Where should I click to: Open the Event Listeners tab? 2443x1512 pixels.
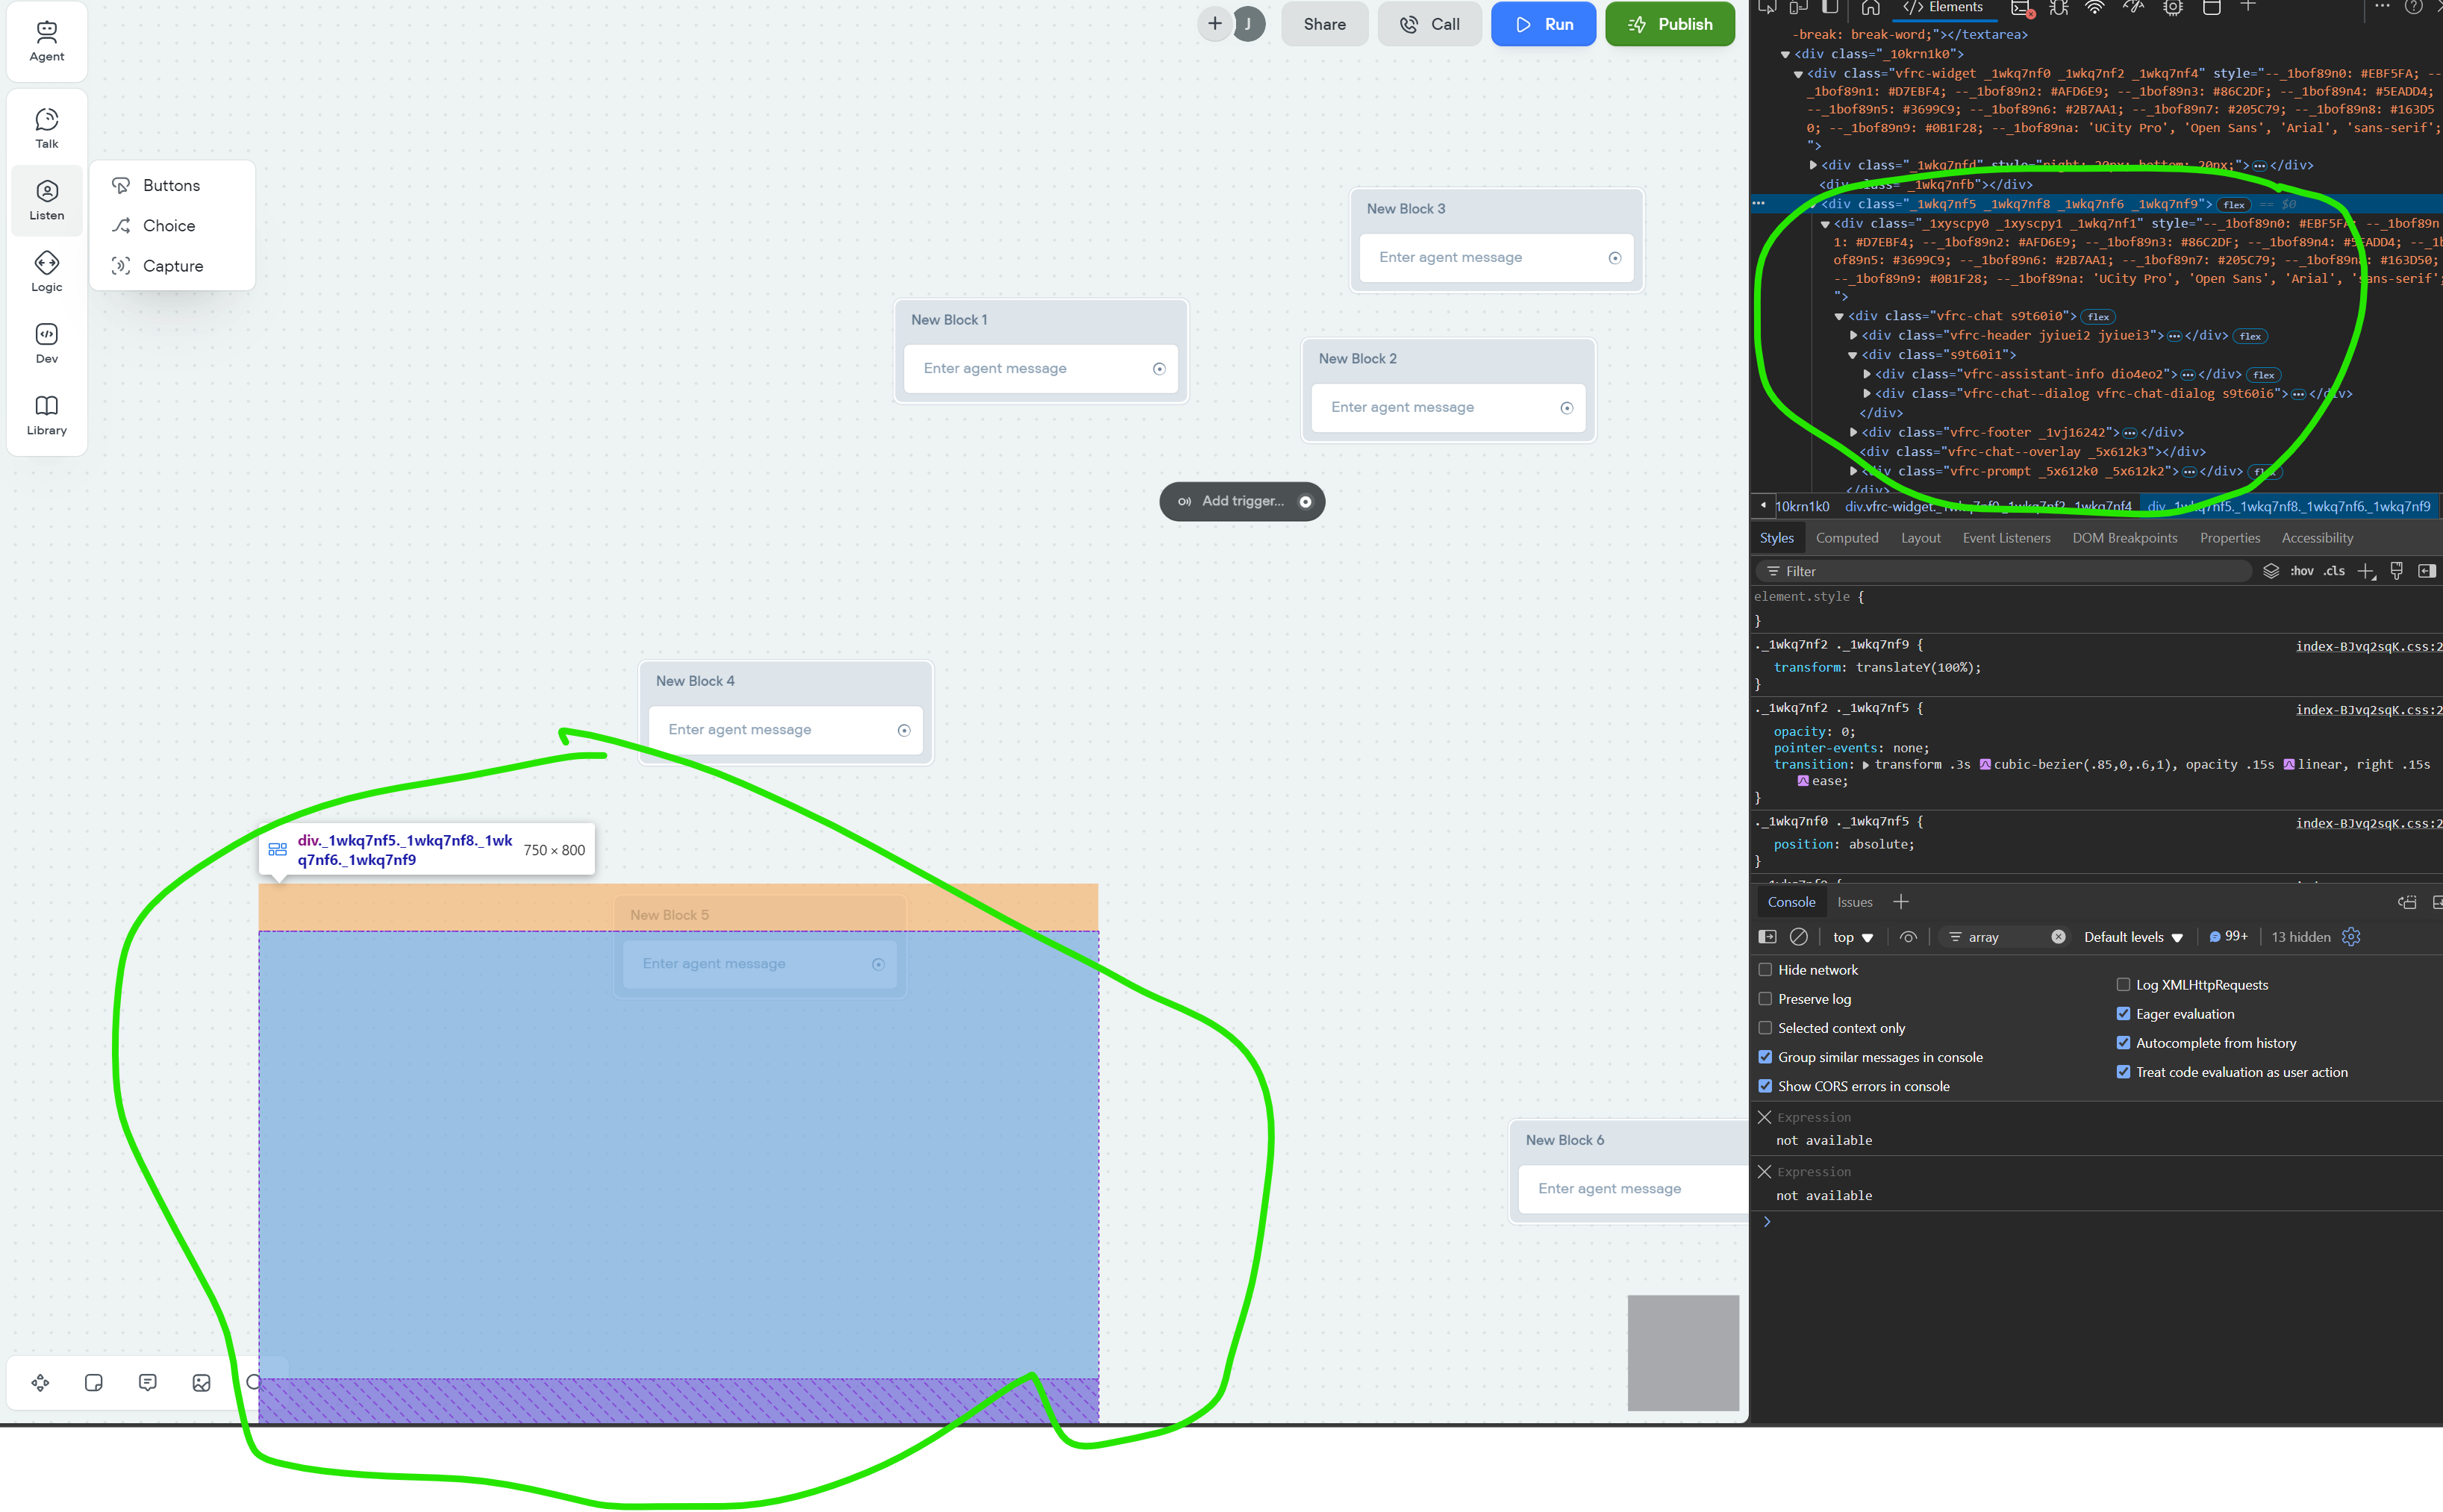tap(2006, 538)
